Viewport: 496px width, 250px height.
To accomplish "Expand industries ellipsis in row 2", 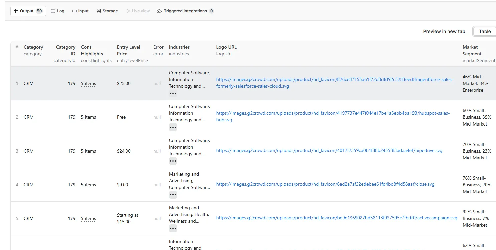I will pyautogui.click(x=173, y=127).
